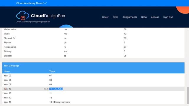Click the John.Atkinson email address text
This screenshot has height=106, width=189.
33,22
